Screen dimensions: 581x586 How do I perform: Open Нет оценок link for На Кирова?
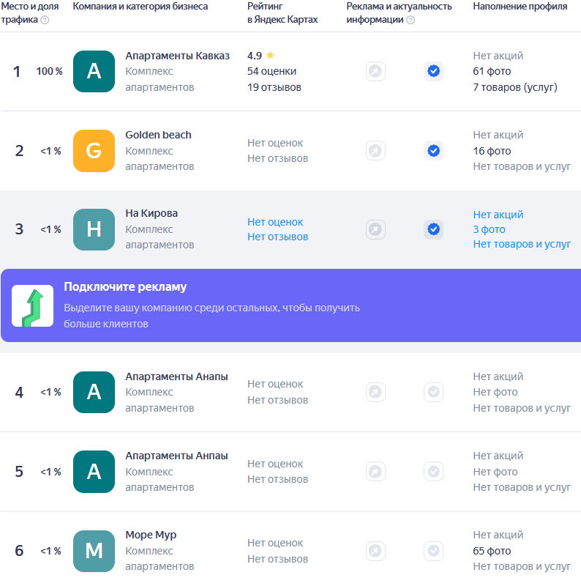pos(275,222)
